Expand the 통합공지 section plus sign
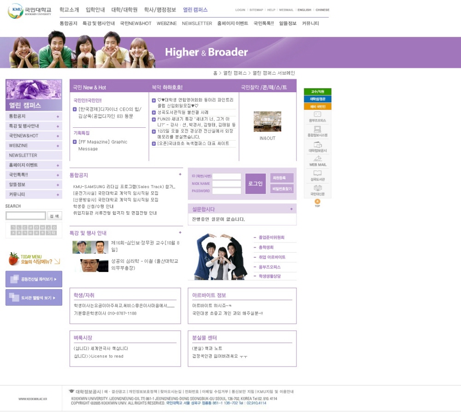Image resolution: width=461 pixels, height=415 pixels. (x=180, y=175)
